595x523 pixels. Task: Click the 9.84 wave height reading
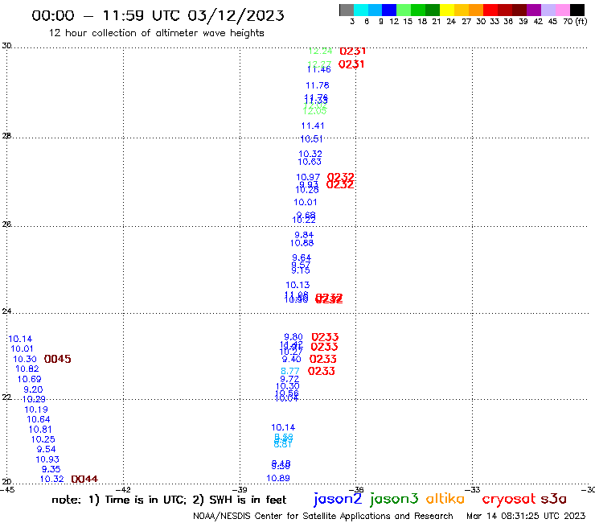[x=304, y=235]
